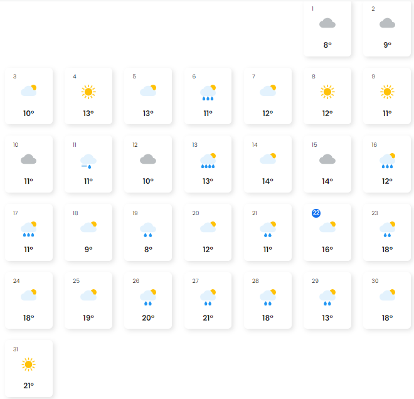Select the day 9 card with 11°

pos(387,96)
